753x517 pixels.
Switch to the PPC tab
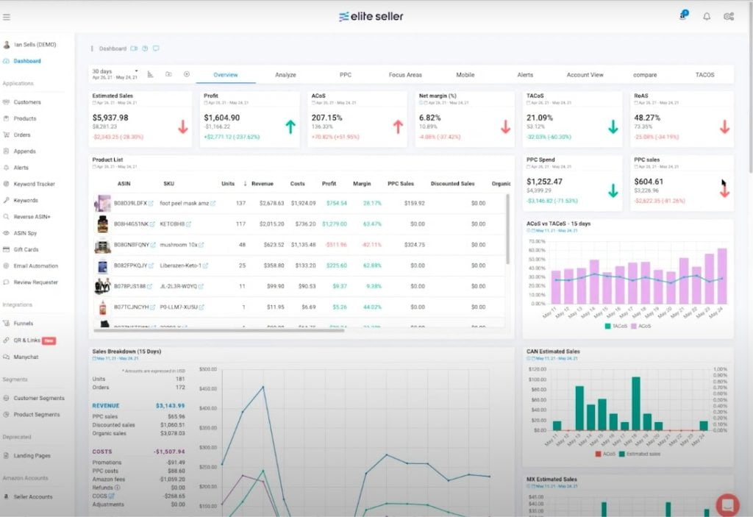click(x=346, y=75)
